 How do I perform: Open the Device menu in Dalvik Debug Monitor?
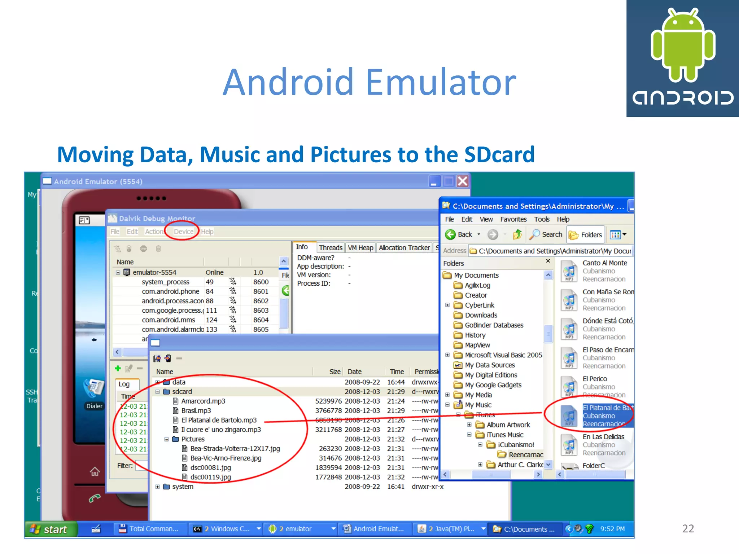click(183, 232)
